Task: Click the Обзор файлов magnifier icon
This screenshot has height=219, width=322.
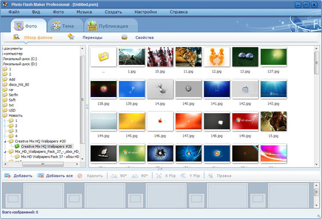Action: (16, 37)
